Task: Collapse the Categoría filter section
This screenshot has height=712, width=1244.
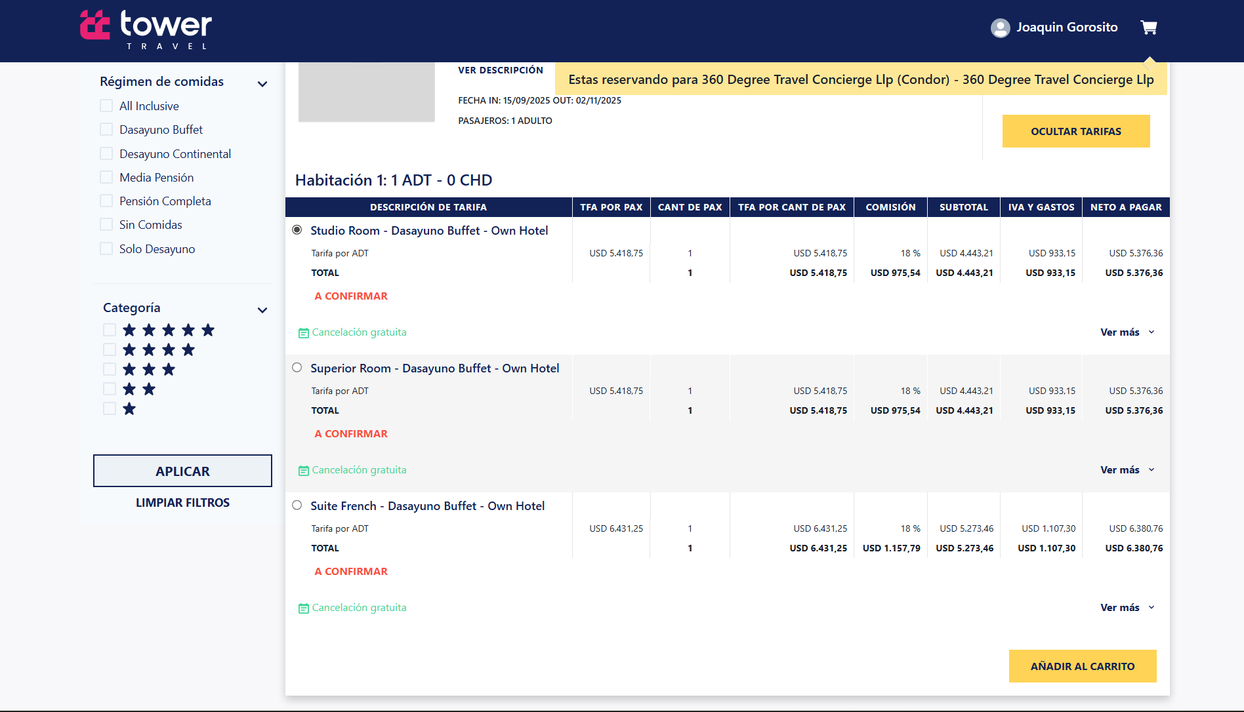Action: [262, 310]
